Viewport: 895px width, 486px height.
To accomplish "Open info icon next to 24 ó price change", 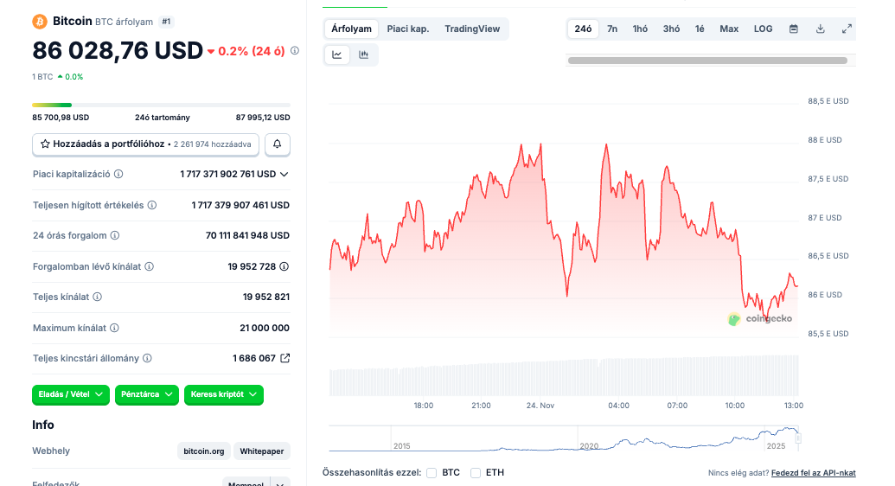I will [295, 51].
